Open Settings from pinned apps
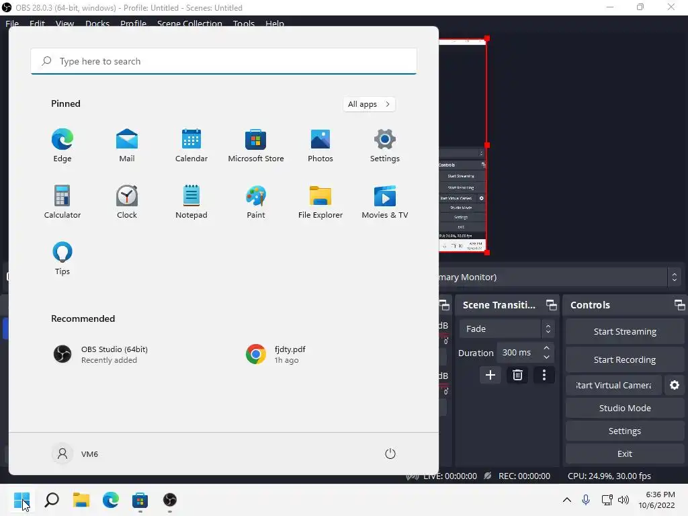This screenshot has height=516, width=688. click(385, 146)
